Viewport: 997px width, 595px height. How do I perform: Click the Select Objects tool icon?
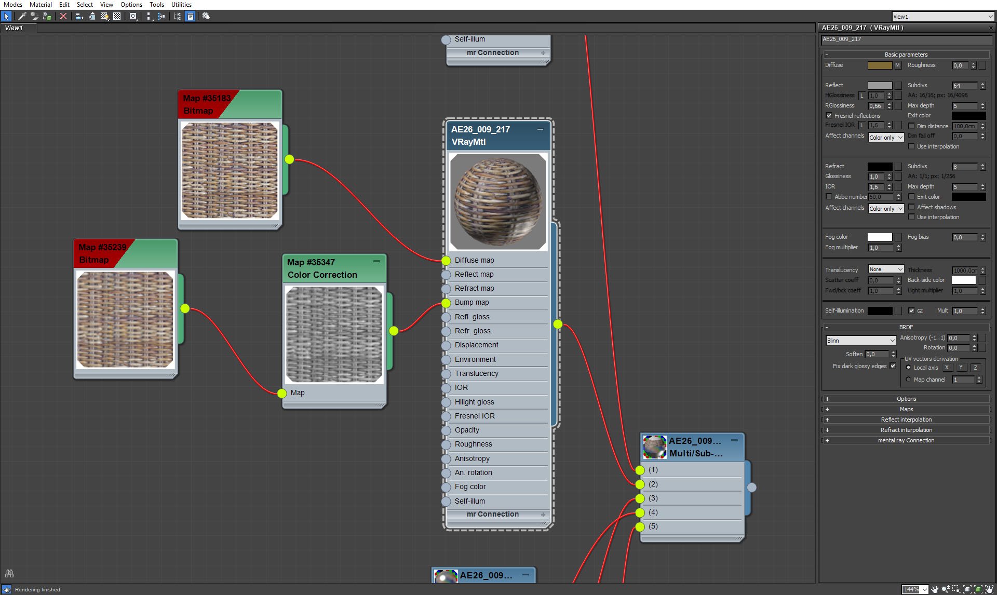tap(6, 16)
